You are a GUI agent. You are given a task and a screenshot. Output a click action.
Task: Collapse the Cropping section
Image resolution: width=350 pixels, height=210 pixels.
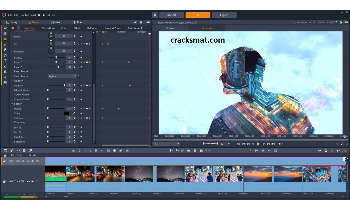12,122
